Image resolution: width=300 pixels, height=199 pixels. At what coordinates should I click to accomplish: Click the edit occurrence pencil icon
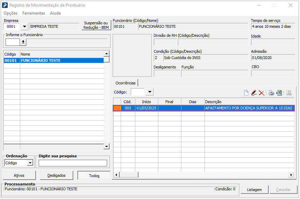click(x=254, y=93)
